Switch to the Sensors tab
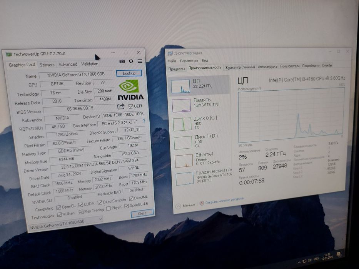359x269 pixels. [47, 65]
